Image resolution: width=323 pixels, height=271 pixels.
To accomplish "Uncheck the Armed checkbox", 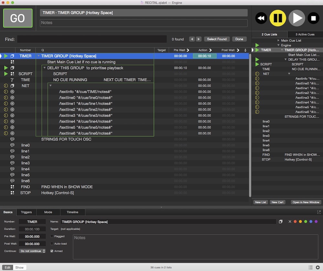I will (52, 251).
